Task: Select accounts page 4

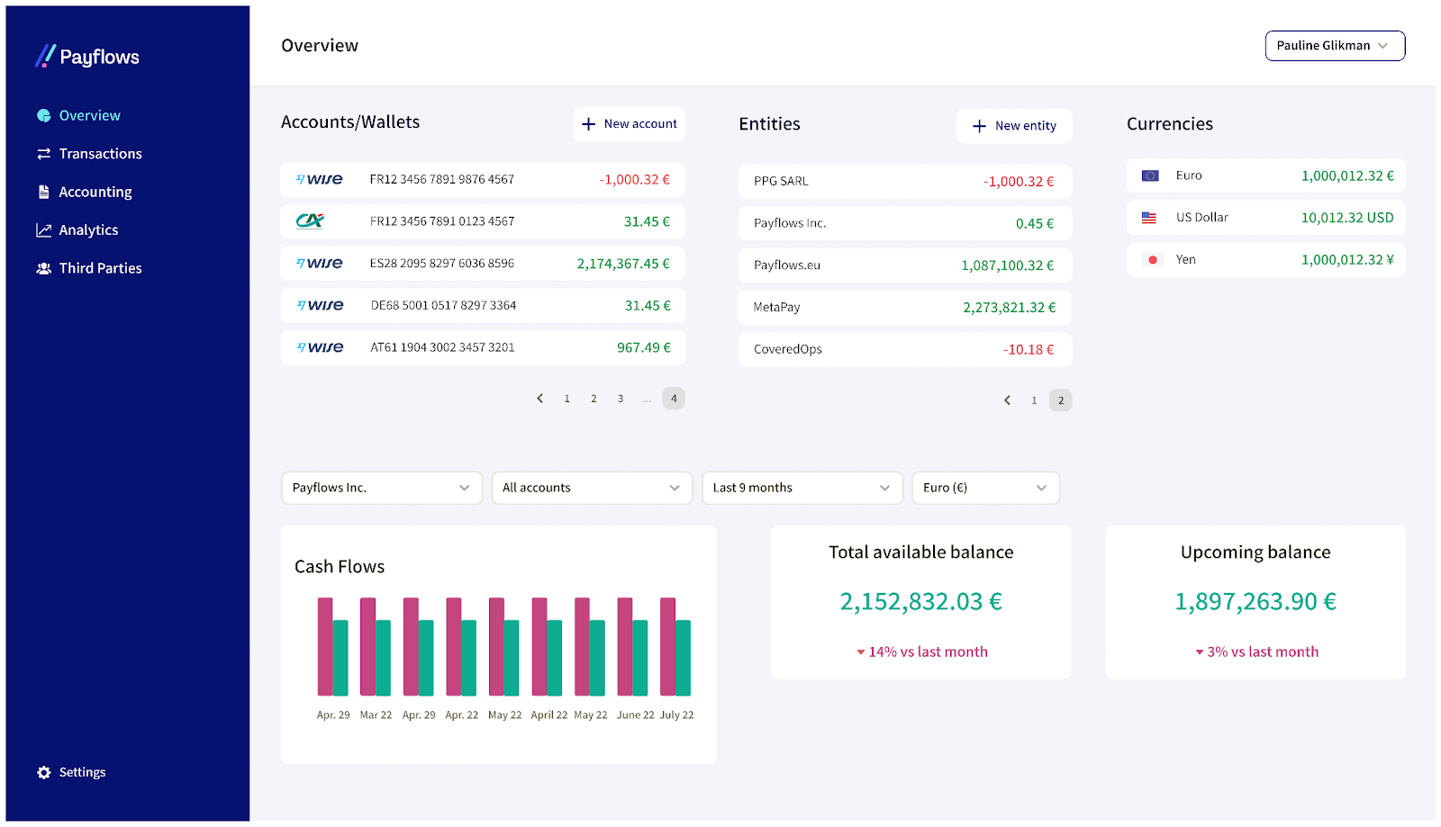Action: (674, 399)
